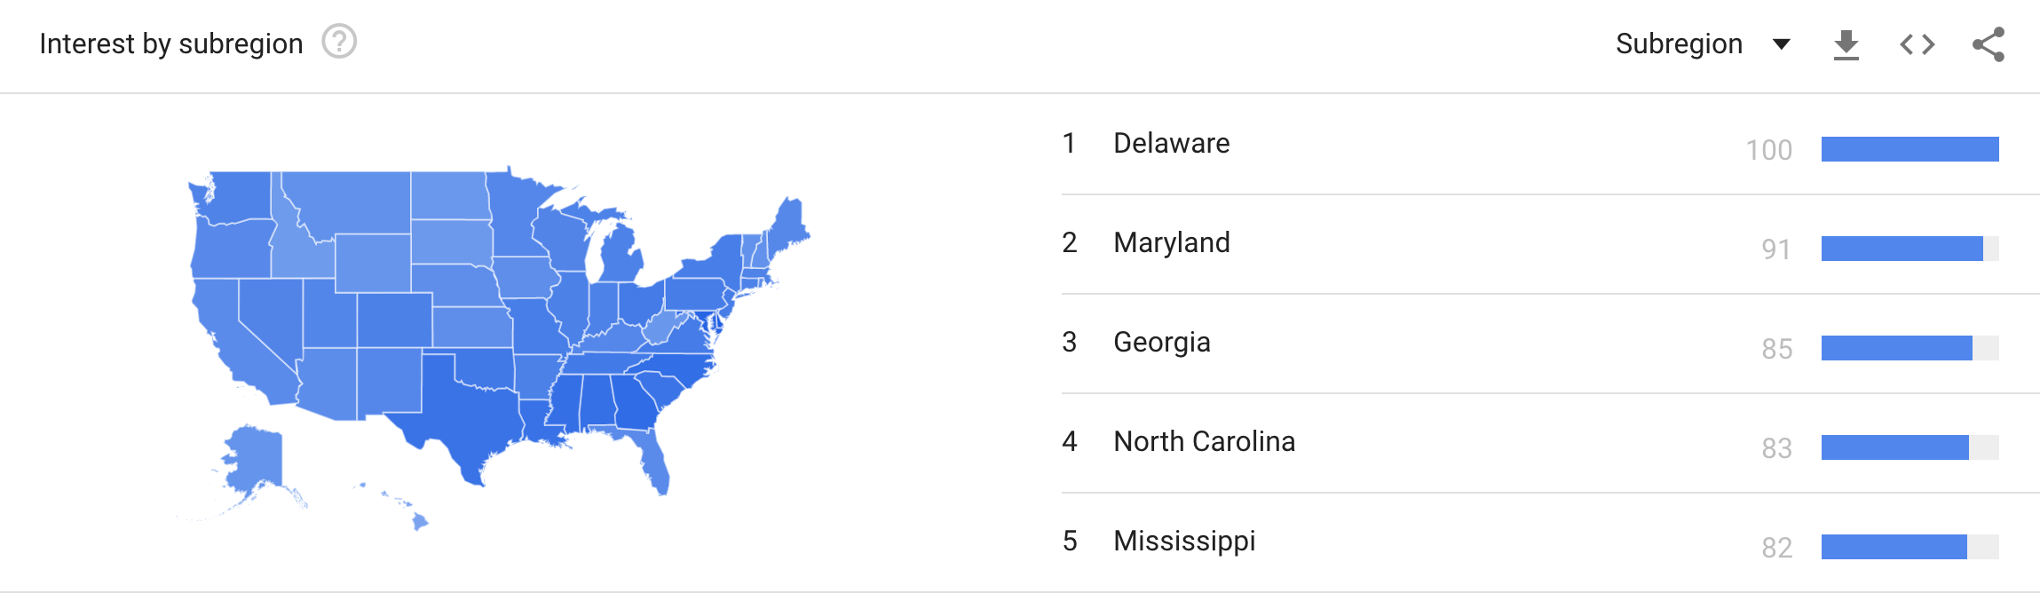Open the help icon beside Interest by subregion
The width and height of the screenshot is (2040, 609).
339,42
